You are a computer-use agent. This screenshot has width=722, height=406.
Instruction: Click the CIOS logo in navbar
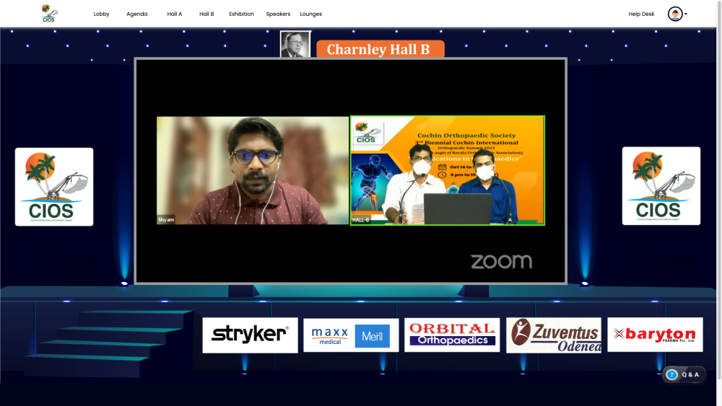[50, 14]
